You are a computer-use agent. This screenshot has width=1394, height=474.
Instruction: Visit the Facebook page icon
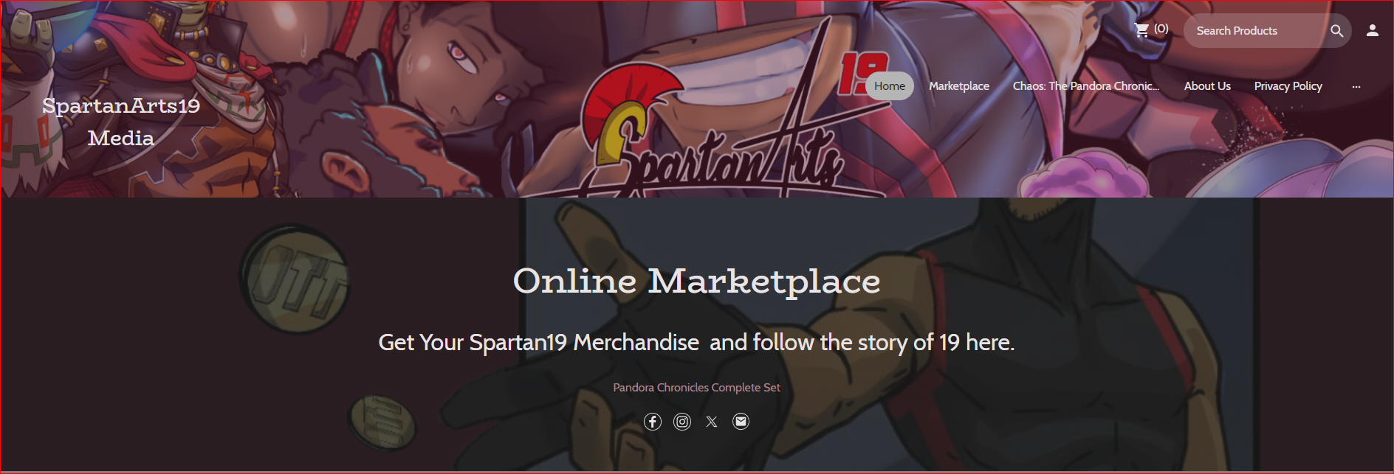(x=653, y=422)
